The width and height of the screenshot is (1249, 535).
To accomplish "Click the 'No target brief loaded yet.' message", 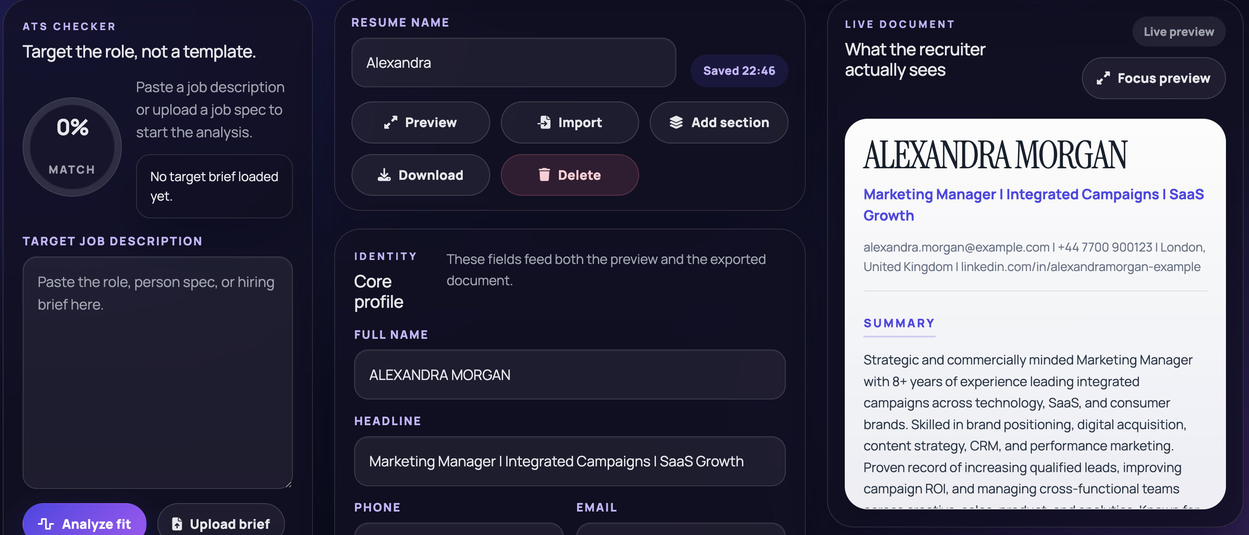I will (x=215, y=186).
